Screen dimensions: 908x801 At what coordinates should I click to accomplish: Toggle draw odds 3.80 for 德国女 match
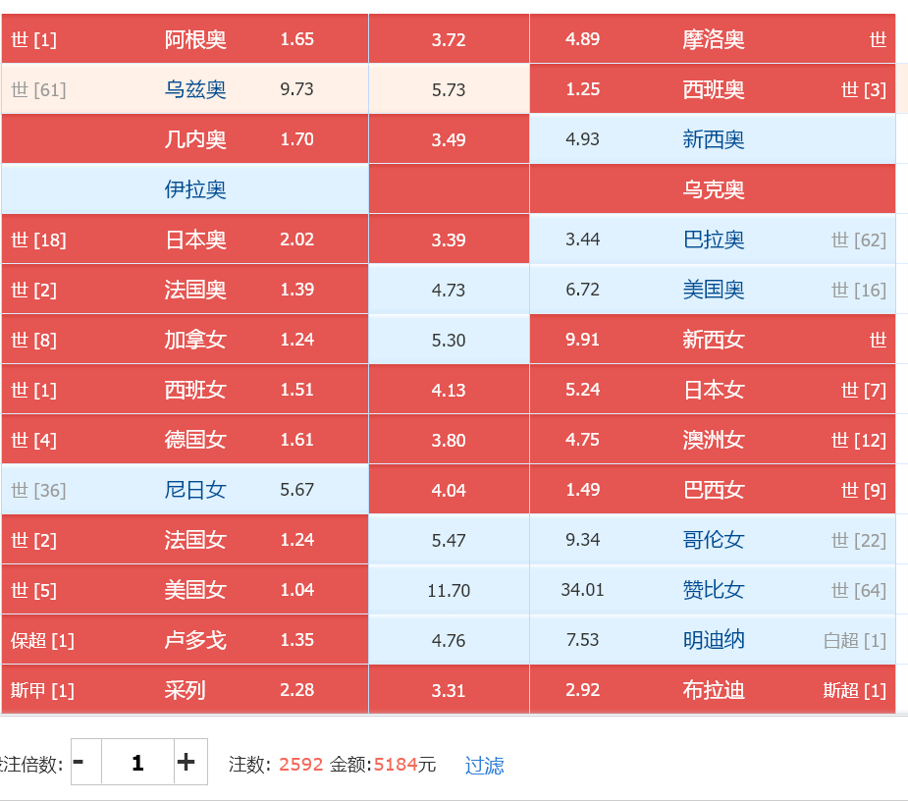tap(449, 440)
